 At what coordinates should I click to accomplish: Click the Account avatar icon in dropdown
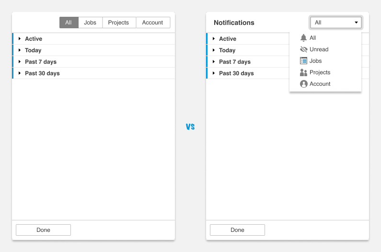[304, 84]
